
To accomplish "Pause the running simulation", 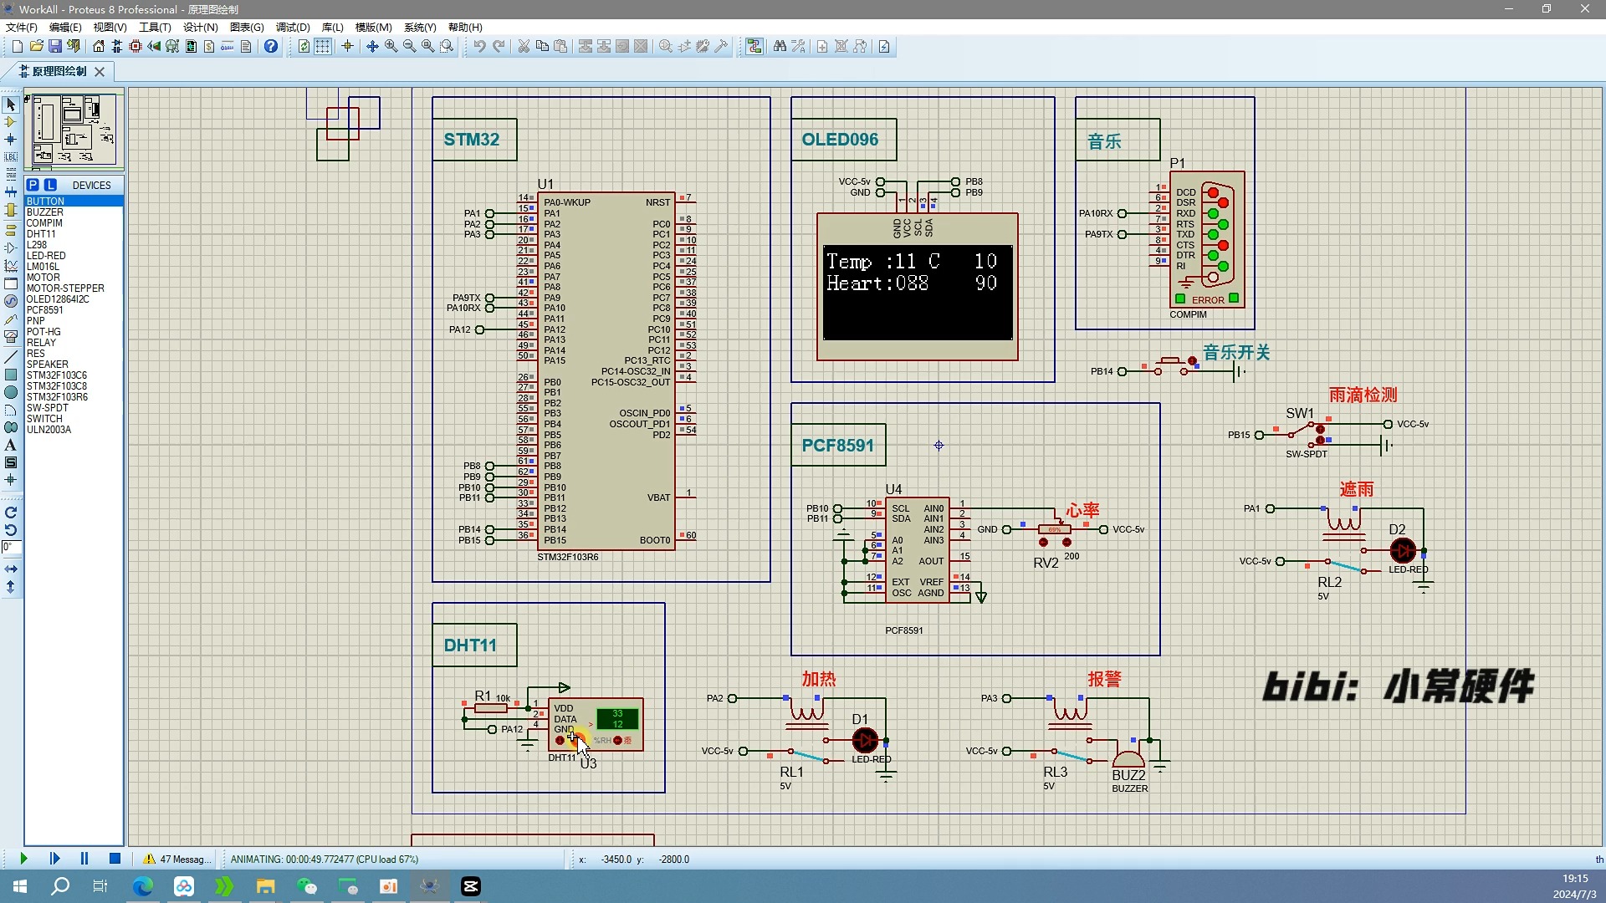I will click(x=84, y=859).
